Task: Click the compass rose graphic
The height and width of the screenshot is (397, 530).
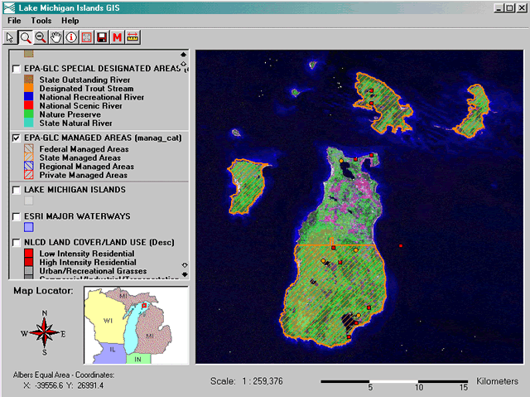Action: pyautogui.click(x=44, y=332)
